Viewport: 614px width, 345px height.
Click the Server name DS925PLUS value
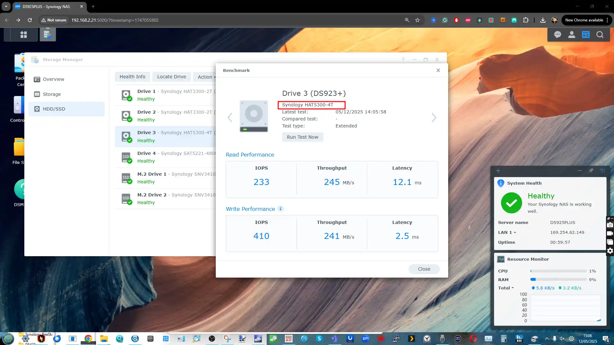pyautogui.click(x=562, y=222)
